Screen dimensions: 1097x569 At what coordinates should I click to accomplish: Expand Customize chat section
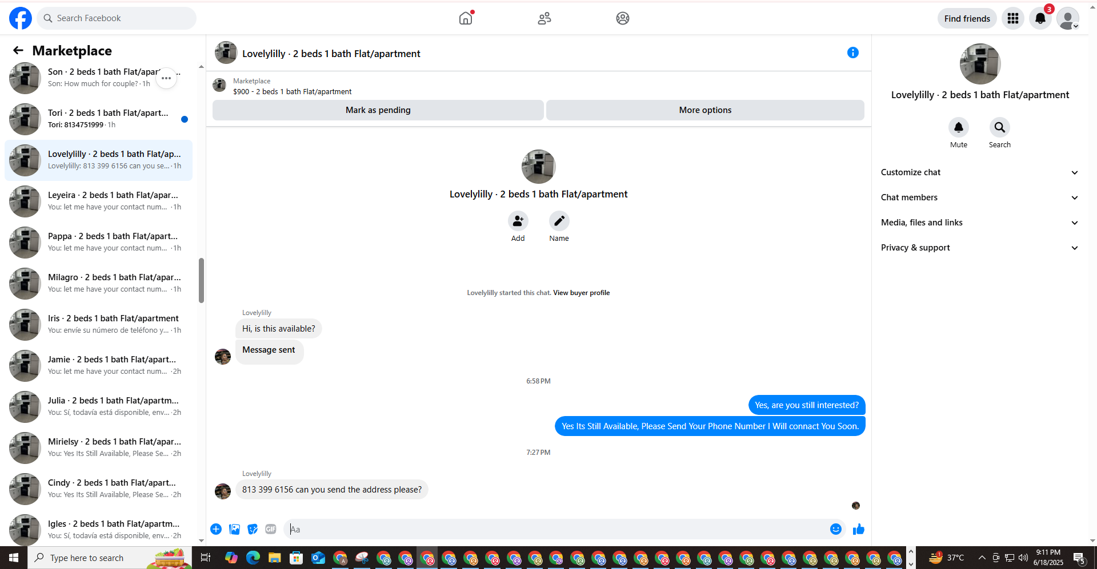tap(980, 172)
